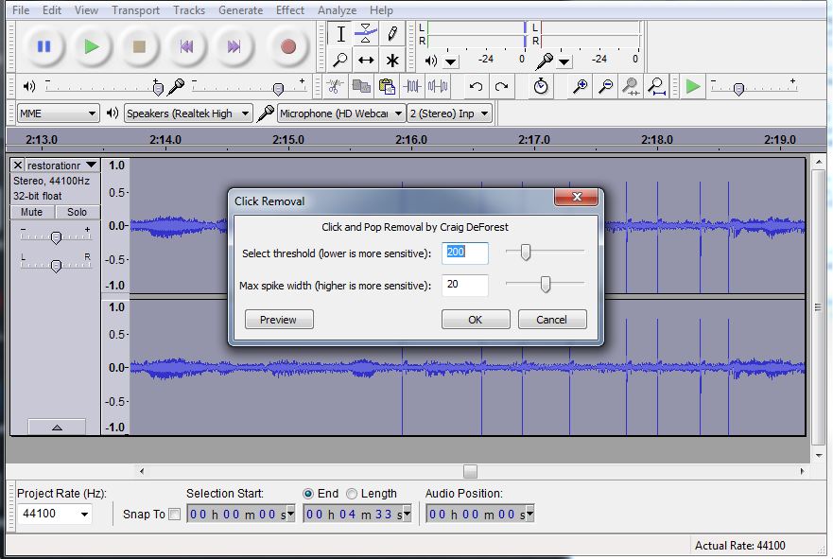833x559 pixels.
Task: Click the Play-at-speed green arrow
Action: [693, 86]
